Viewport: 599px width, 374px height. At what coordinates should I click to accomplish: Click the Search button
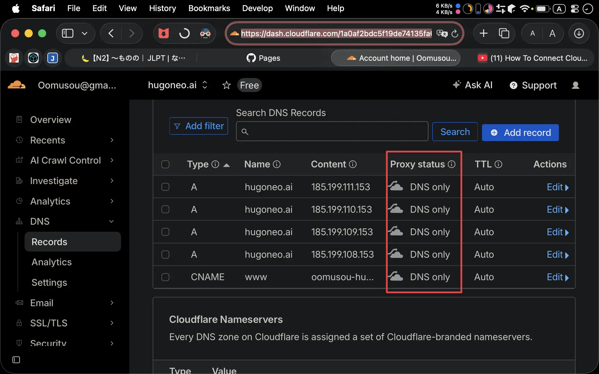click(455, 132)
